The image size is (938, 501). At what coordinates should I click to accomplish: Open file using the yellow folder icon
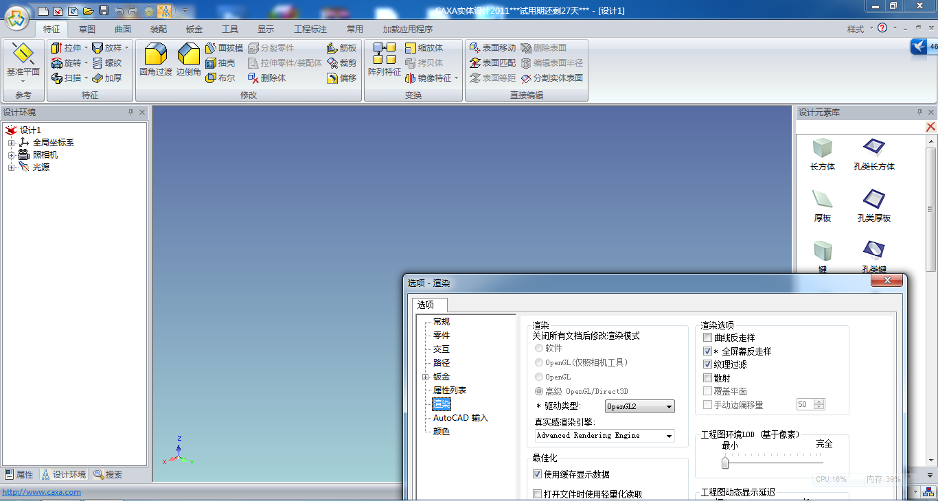coord(89,11)
